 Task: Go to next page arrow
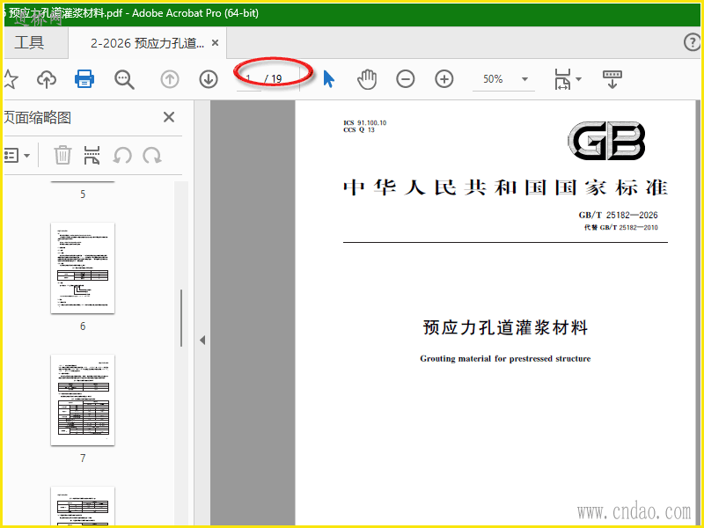point(209,79)
